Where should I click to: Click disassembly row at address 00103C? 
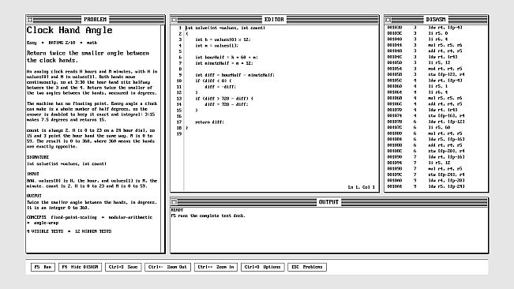[x=435, y=33]
